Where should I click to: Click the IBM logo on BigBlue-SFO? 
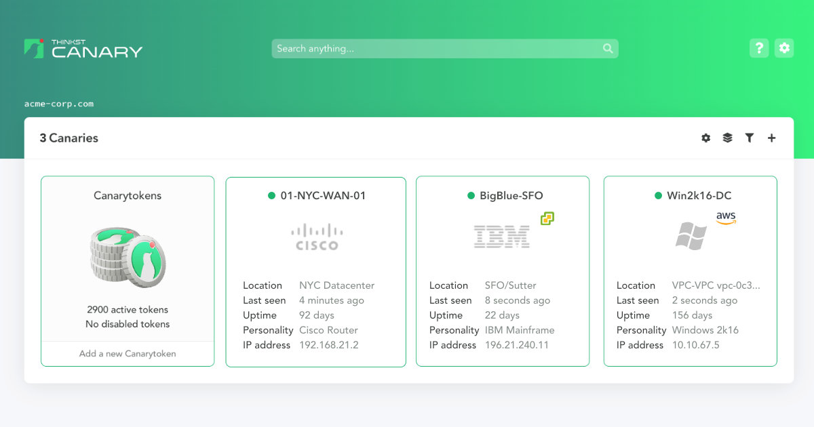tap(501, 237)
